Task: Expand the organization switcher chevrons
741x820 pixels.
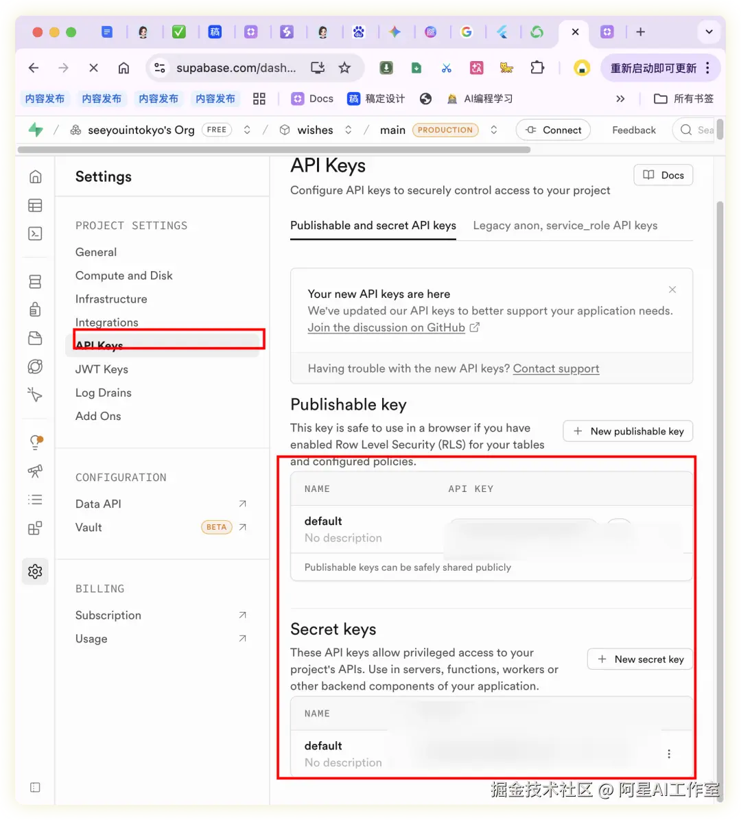Action: click(248, 130)
